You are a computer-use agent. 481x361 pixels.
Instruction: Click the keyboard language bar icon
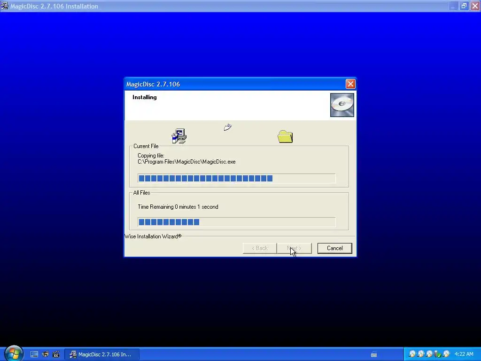pyautogui.click(x=374, y=354)
